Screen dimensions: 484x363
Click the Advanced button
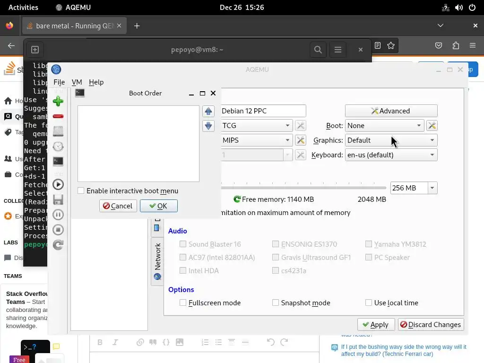391,111
